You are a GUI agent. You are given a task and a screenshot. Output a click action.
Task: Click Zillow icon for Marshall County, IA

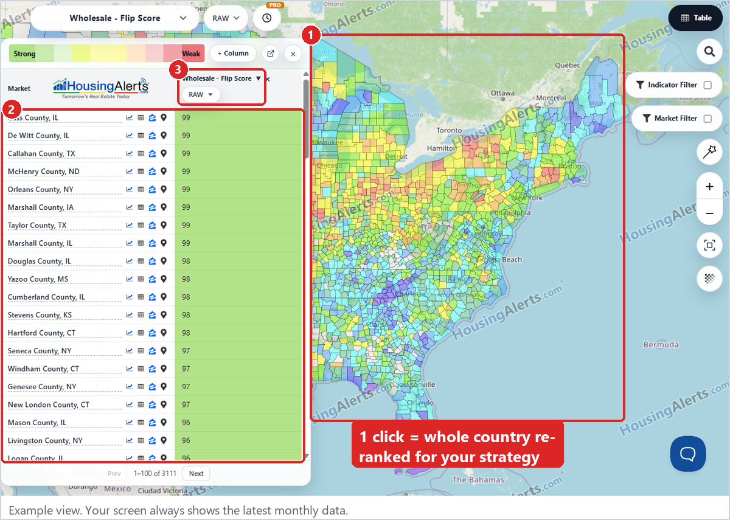coord(152,207)
